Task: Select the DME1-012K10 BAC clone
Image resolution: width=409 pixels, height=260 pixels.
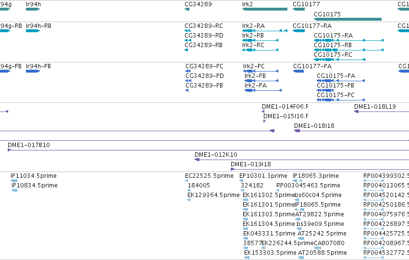Action: pos(301,160)
